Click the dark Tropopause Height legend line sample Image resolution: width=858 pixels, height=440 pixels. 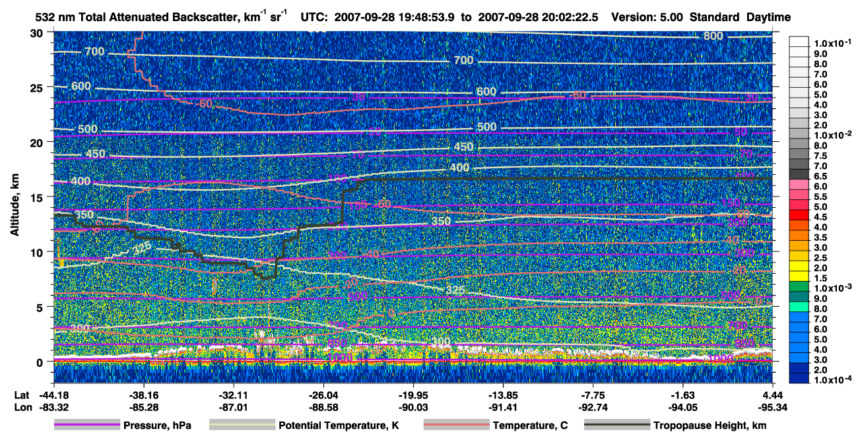pyautogui.click(x=617, y=425)
